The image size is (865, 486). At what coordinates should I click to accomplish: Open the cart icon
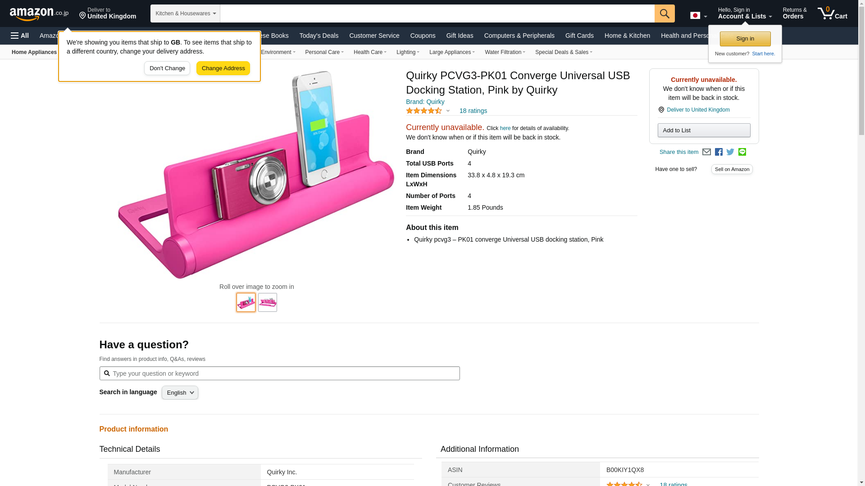pos(832,13)
